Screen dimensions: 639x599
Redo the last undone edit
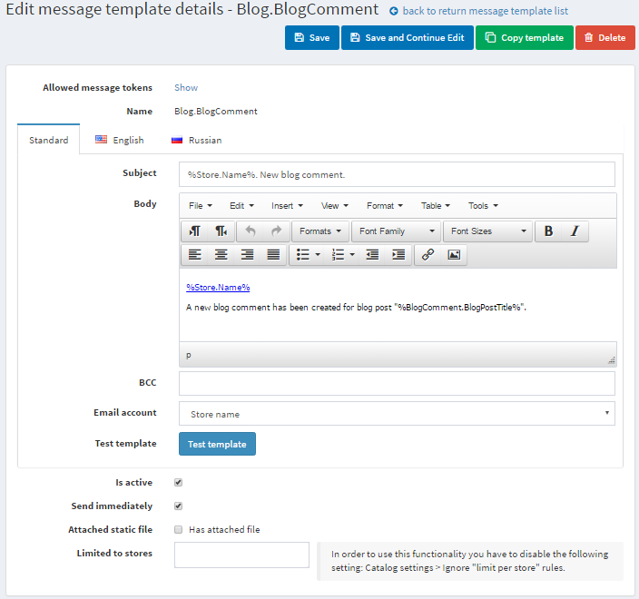pyautogui.click(x=276, y=231)
